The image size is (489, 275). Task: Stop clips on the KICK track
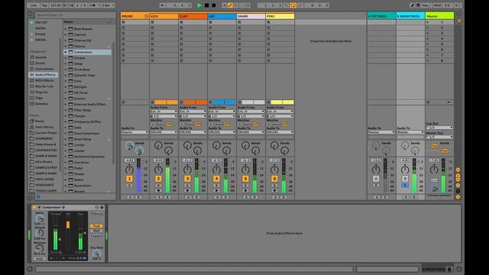pyautogui.click(x=152, y=102)
